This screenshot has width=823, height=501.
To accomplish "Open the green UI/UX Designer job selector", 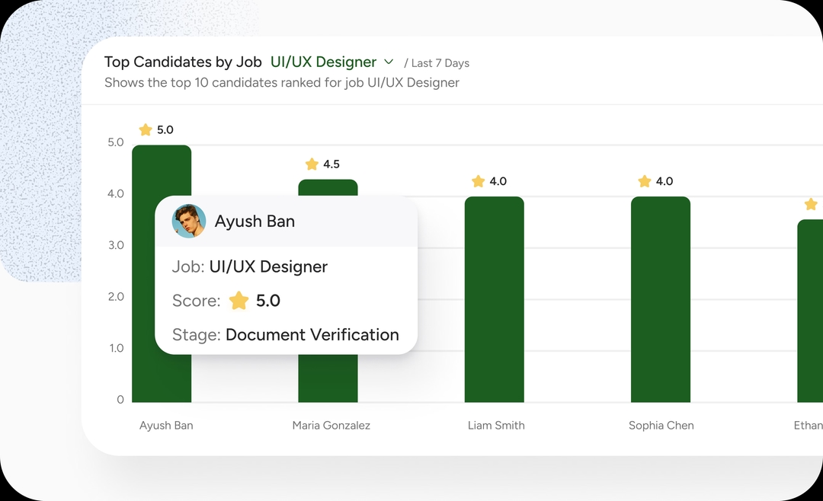I will [x=323, y=62].
